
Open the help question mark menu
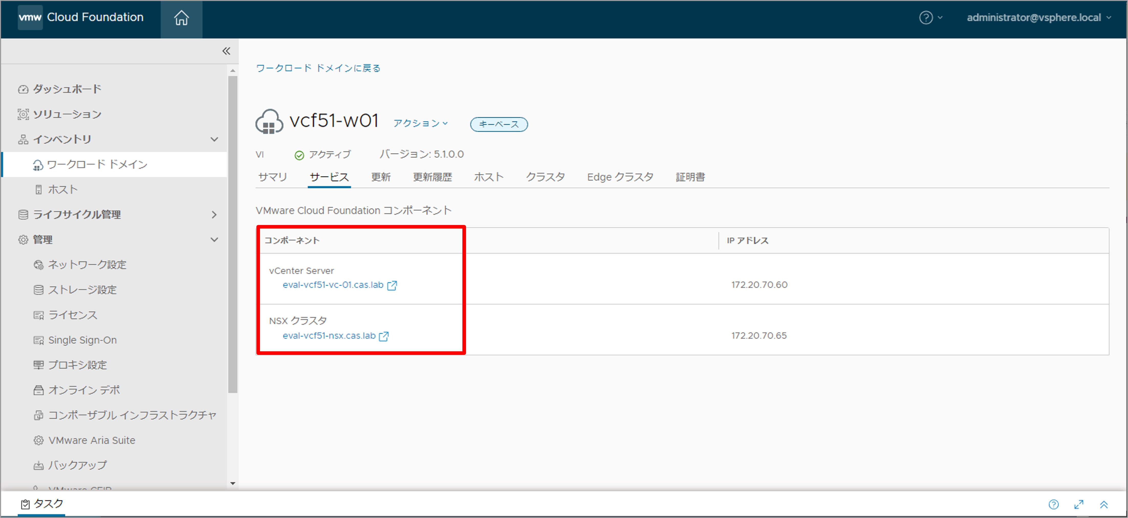click(926, 17)
